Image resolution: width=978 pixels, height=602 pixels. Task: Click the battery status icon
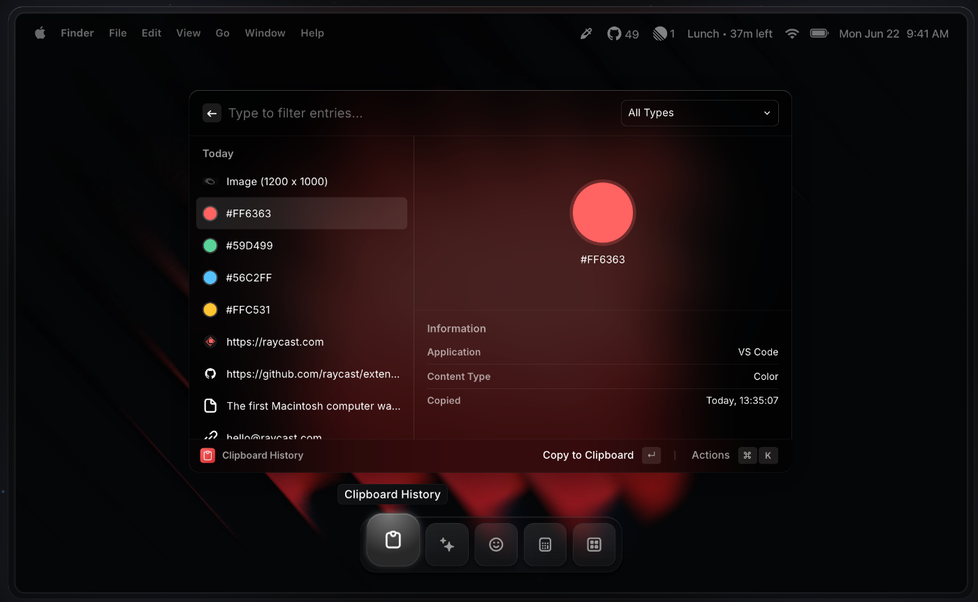pos(819,34)
